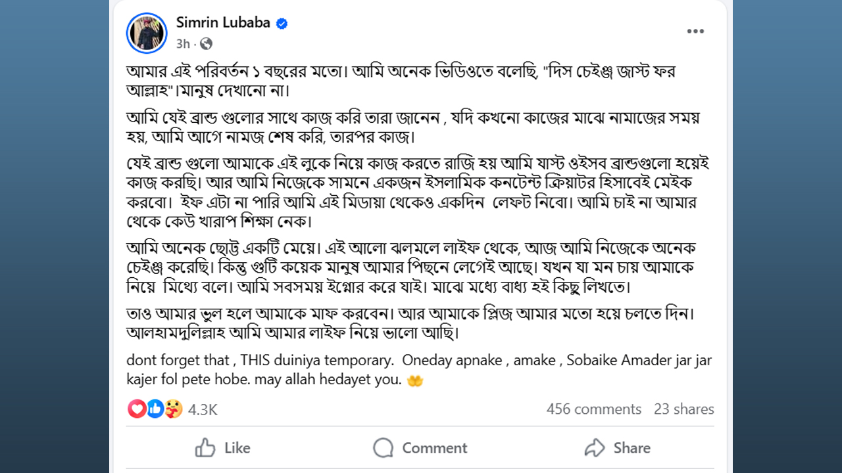Click the speech bubble Comment icon
The width and height of the screenshot is (842, 473).
[383, 448]
